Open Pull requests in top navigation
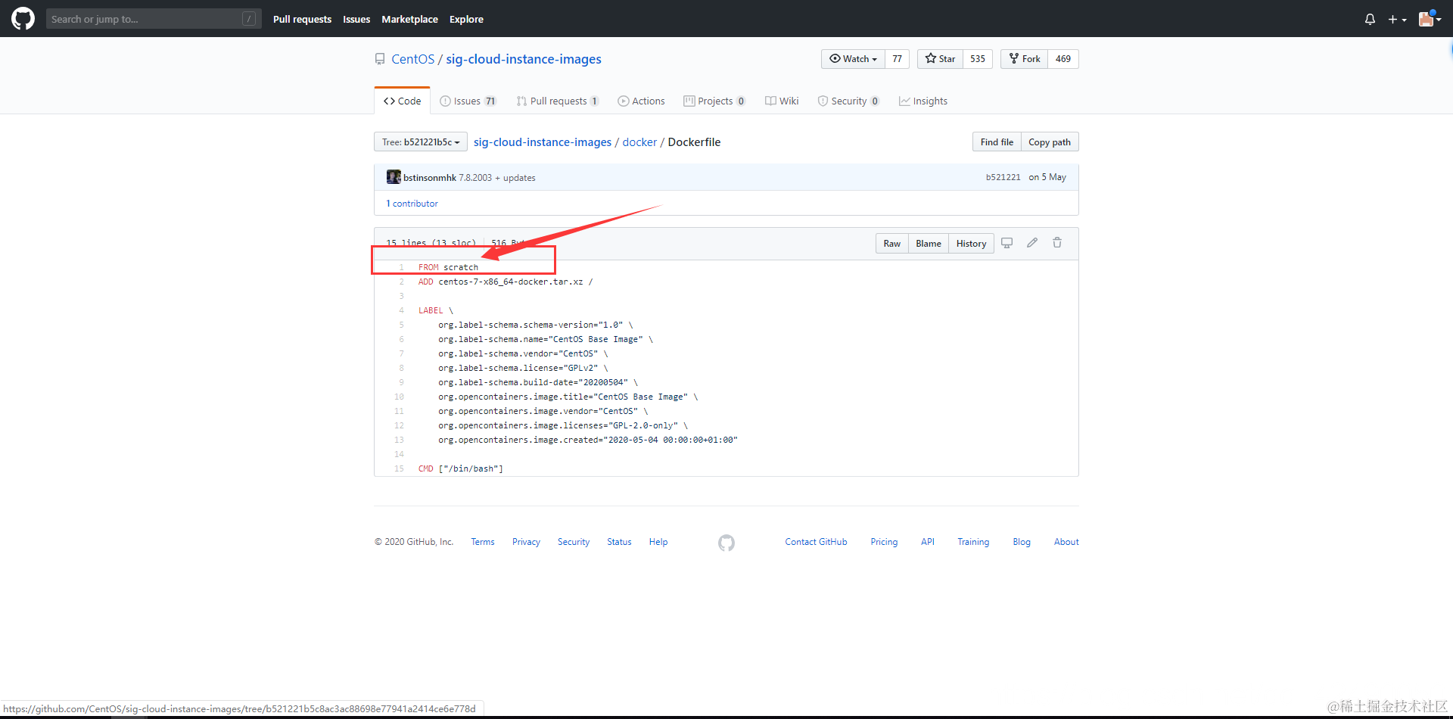 click(302, 19)
